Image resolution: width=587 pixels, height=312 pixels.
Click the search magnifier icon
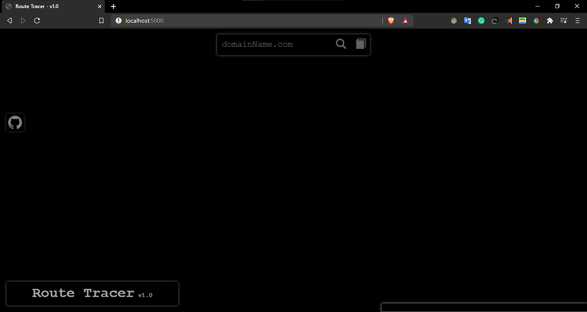pos(341,44)
